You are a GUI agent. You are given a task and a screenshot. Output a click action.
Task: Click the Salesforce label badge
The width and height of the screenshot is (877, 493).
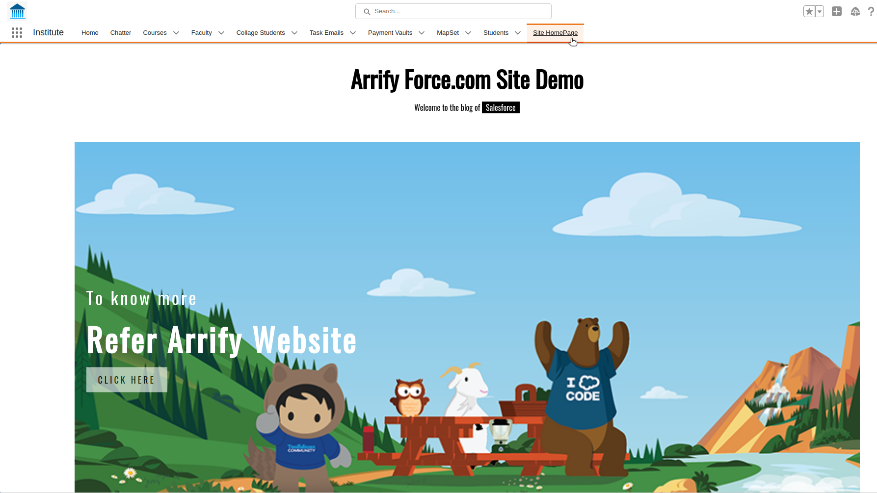501,107
